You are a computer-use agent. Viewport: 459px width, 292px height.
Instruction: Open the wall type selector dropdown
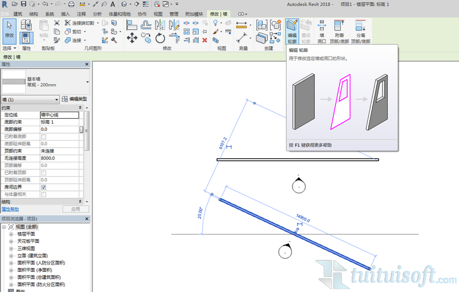click(x=87, y=82)
